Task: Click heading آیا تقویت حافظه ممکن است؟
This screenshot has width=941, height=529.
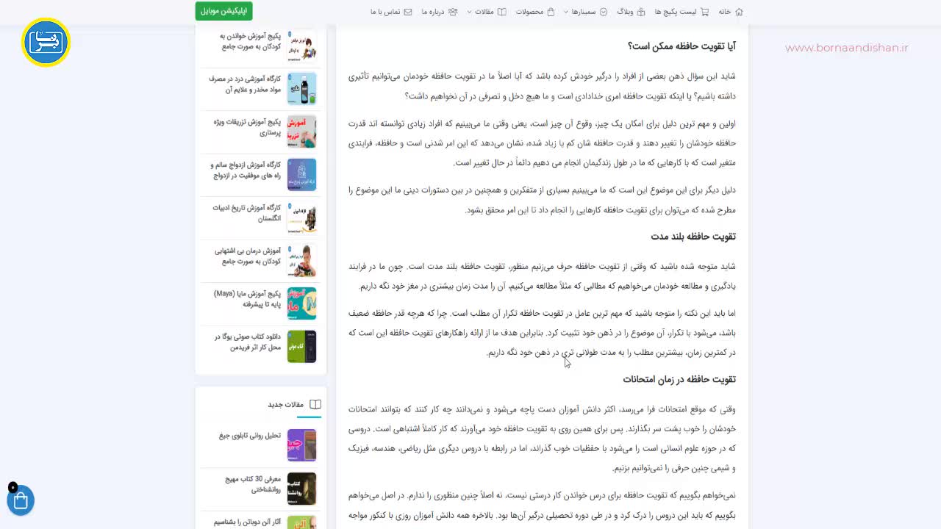Action: (681, 46)
